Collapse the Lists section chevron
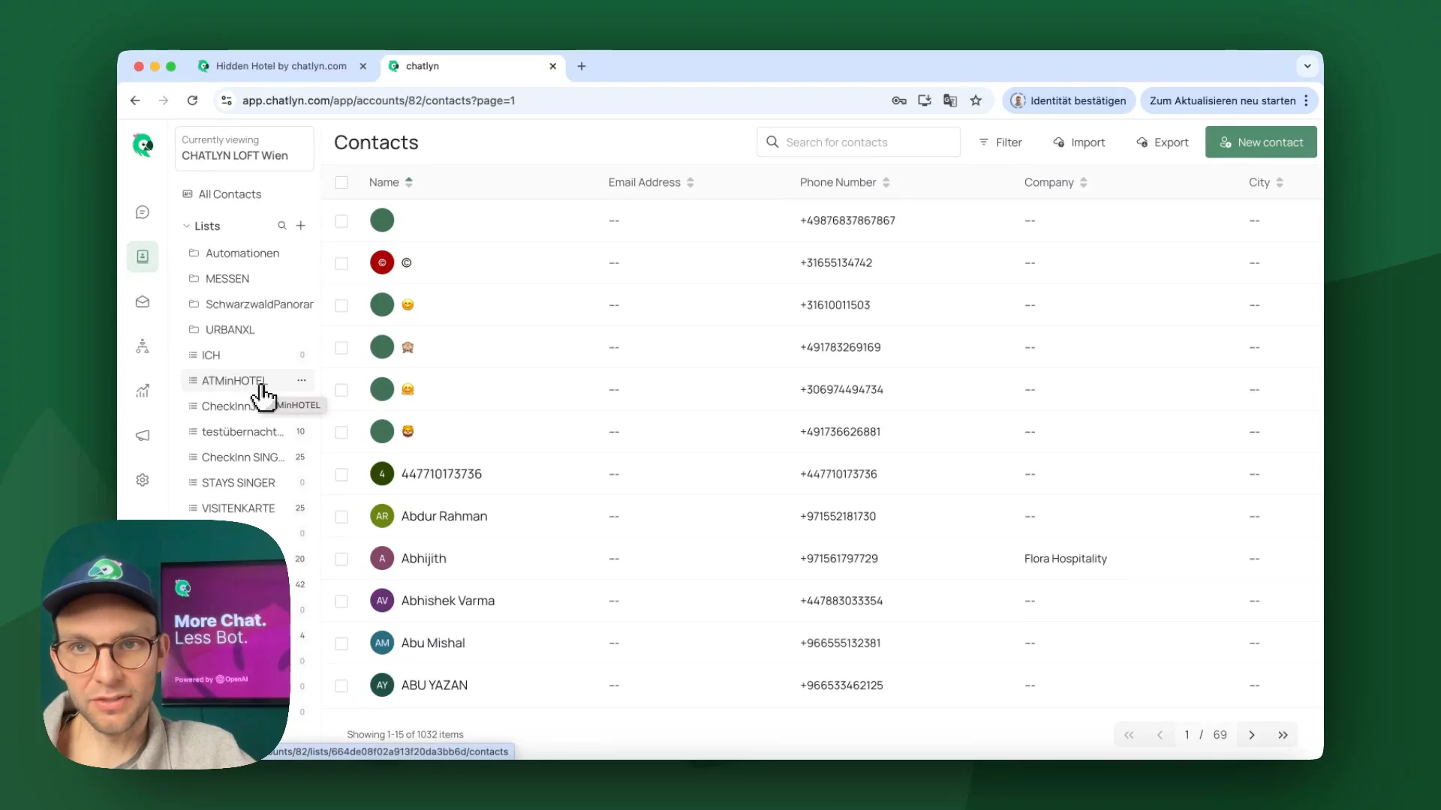The height and width of the screenshot is (810, 1441). 187,226
